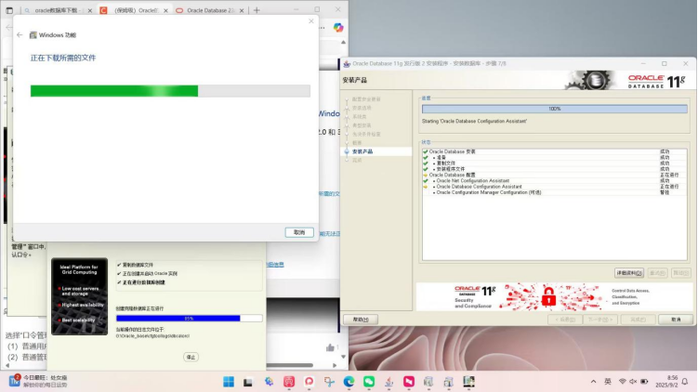Open the volume control in tray
This screenshot has width=698, height=392.
click(x=633, y=382)
